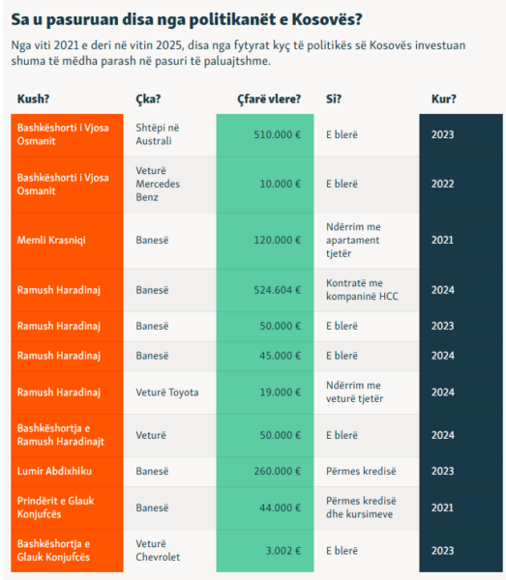
Task: Select the Shtëpi në Australi cell
Action: (170, 134)
